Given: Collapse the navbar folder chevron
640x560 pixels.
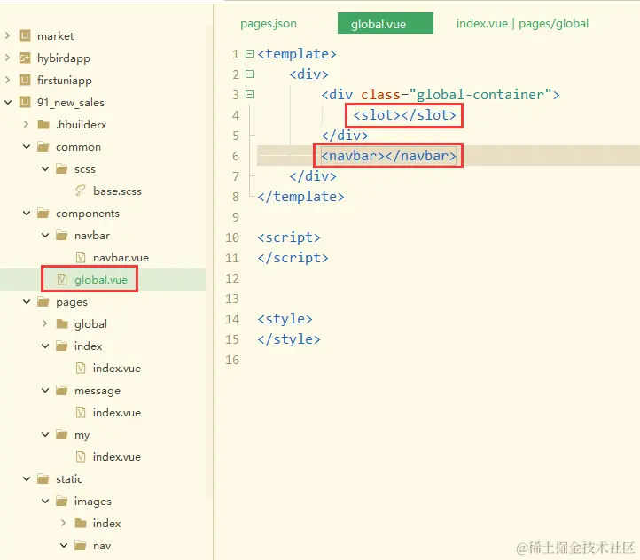Looking at the screenshot, I should [45, 236].
